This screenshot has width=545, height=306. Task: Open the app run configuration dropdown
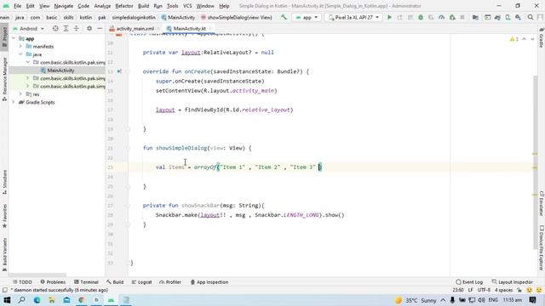307,17
